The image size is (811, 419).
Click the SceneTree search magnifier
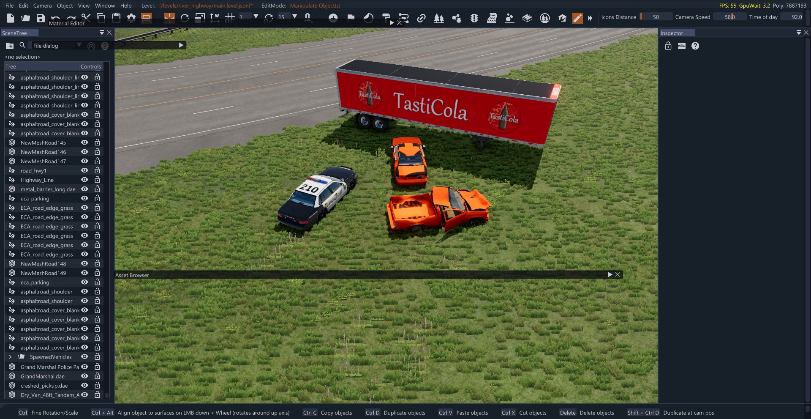point(22,45)
